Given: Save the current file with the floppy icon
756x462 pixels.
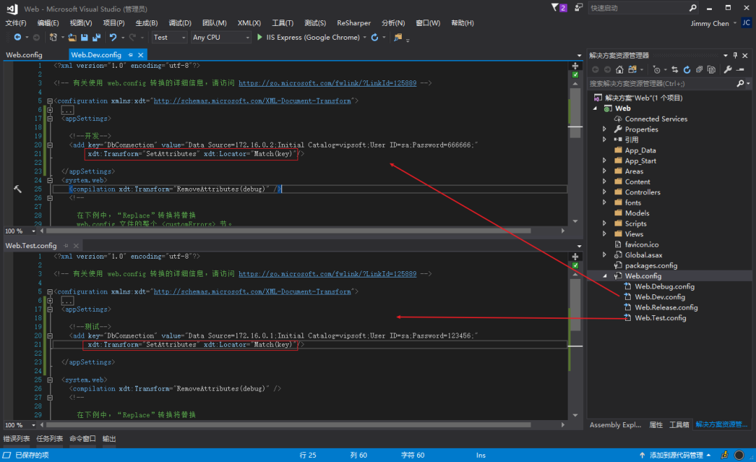Looking at the screenshot, I should [x=85, y=37].
